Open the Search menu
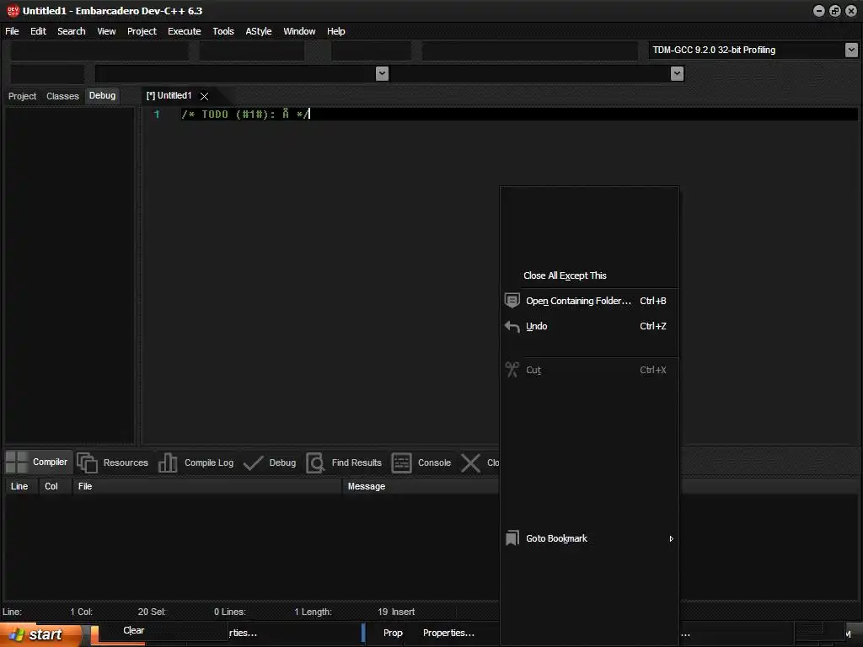 tap(72, 31)
